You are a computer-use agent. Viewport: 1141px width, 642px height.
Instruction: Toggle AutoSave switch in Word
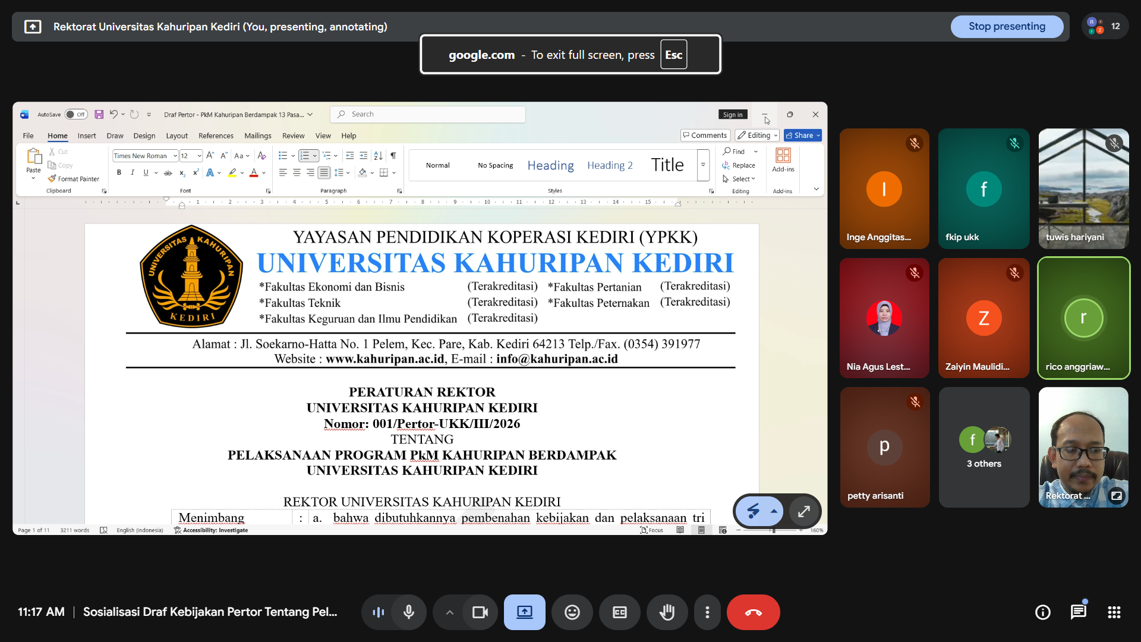pyautogui.click(x=76, y=115)
